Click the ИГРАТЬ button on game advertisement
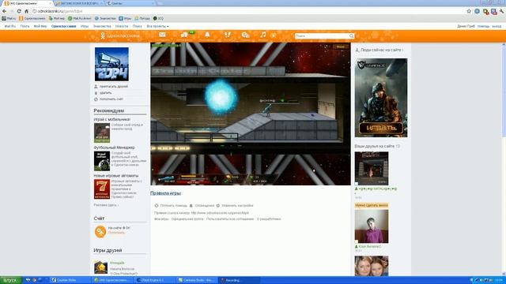 381,128
